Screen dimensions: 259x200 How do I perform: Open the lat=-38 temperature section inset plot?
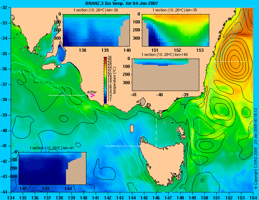point(96,30)
